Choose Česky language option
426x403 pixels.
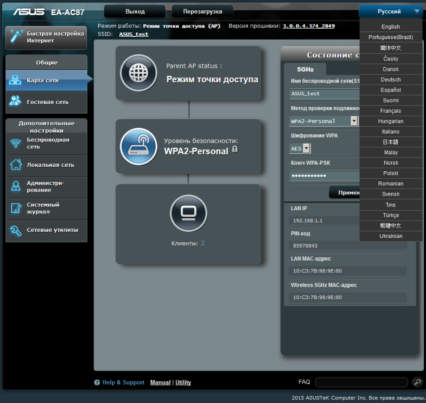tap(391, 58)
